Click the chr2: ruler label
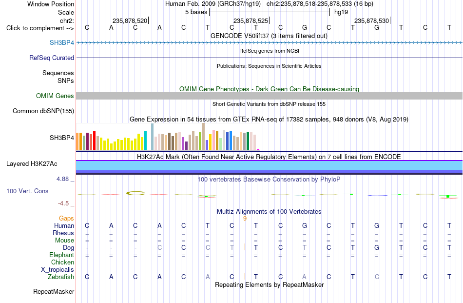This screenshot has width=463, height=303. (x=67, y=20)
